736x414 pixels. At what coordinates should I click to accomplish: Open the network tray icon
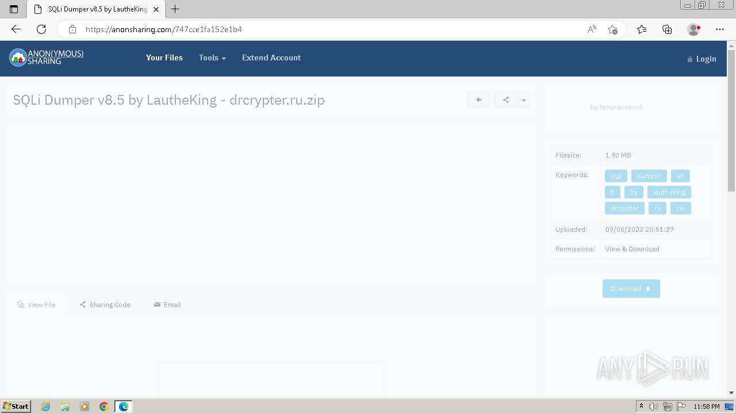click(x=668, y=407)
